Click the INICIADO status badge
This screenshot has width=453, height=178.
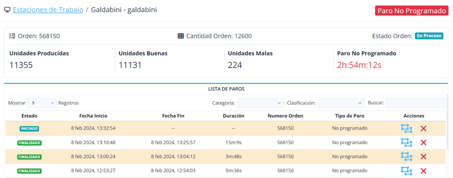pos(29,128)
